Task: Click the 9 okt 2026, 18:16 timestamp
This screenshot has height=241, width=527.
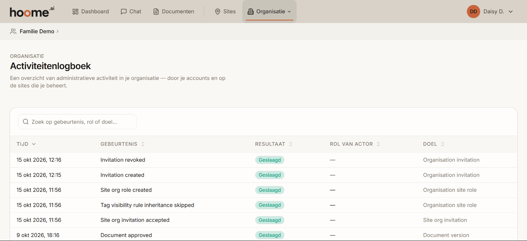Action: coord(38,235)
